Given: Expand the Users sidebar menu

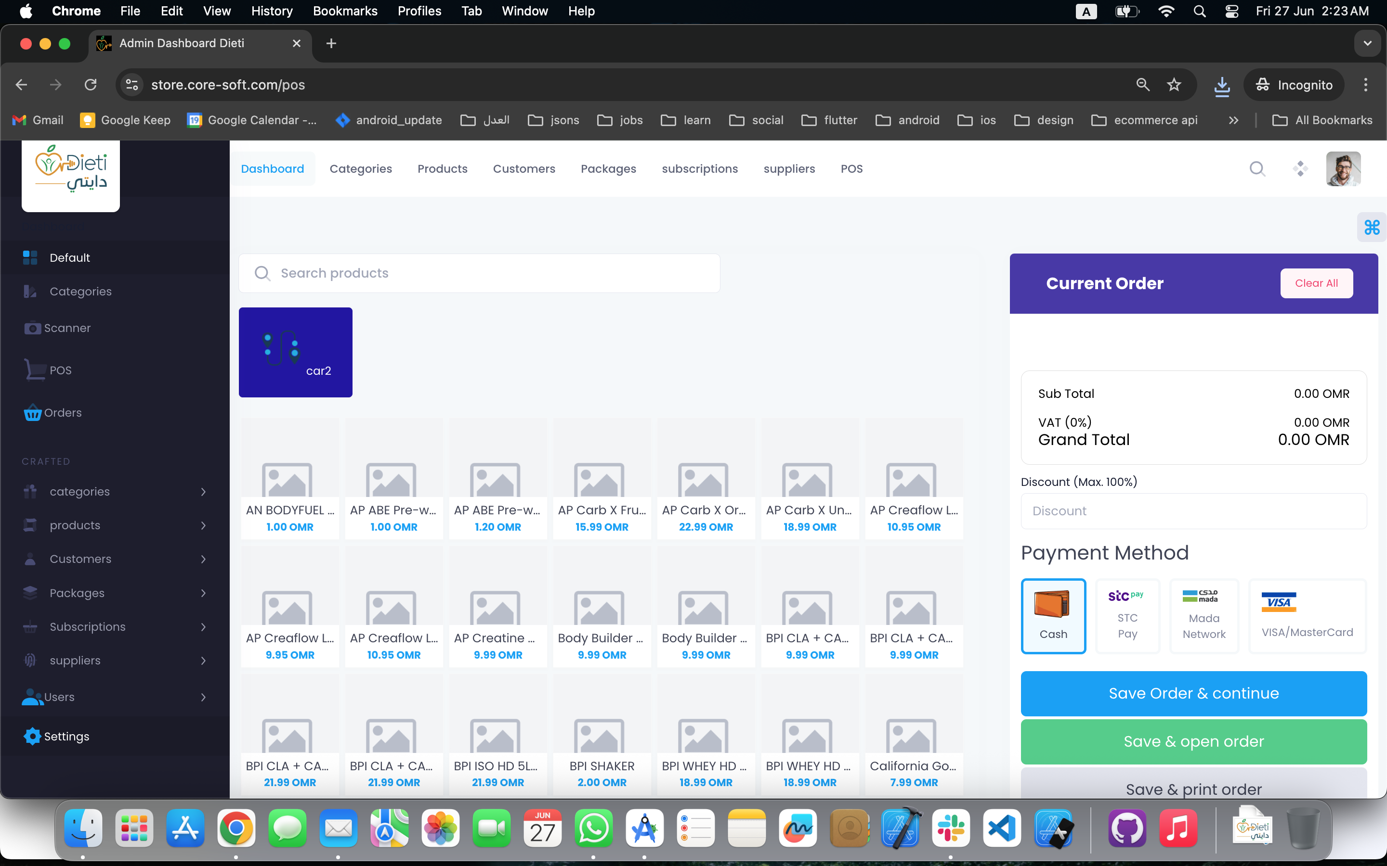Looking at the screenshot, I should pos(115,697).
